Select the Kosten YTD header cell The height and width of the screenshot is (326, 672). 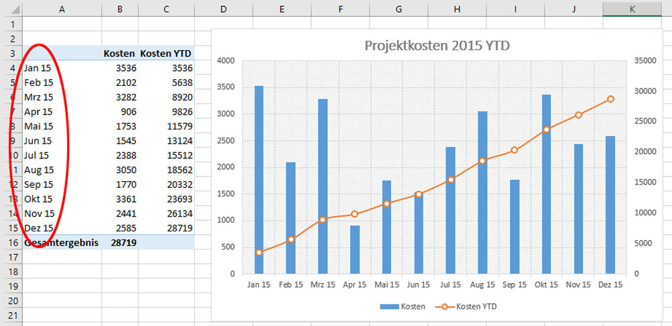point(166,53)
